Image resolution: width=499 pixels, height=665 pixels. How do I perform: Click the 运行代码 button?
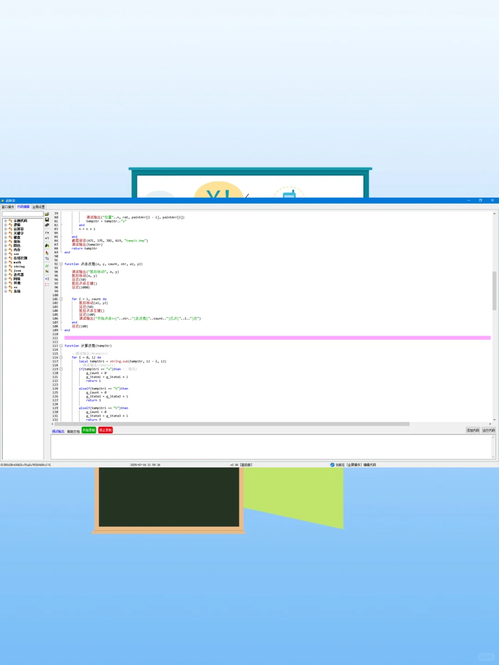click(x=488, y=430)
